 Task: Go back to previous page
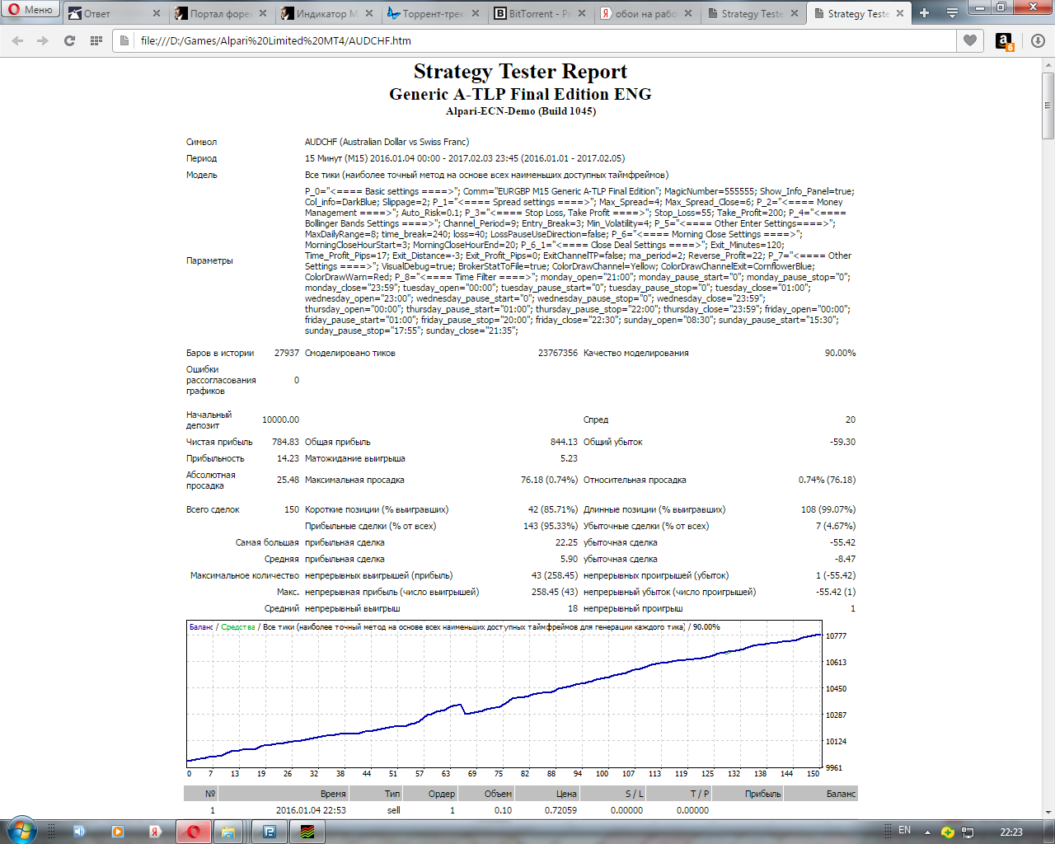tap(18, 40)
